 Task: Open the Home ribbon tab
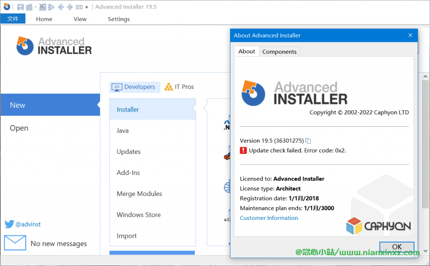tap(44, 19)
